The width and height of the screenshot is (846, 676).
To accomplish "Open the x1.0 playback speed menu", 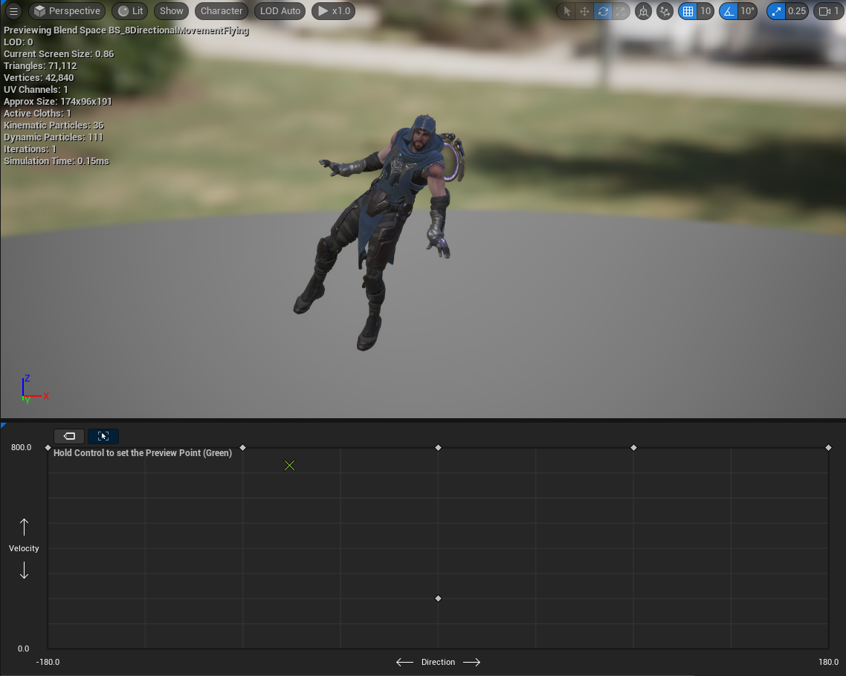I will click(x=334, y=11).
